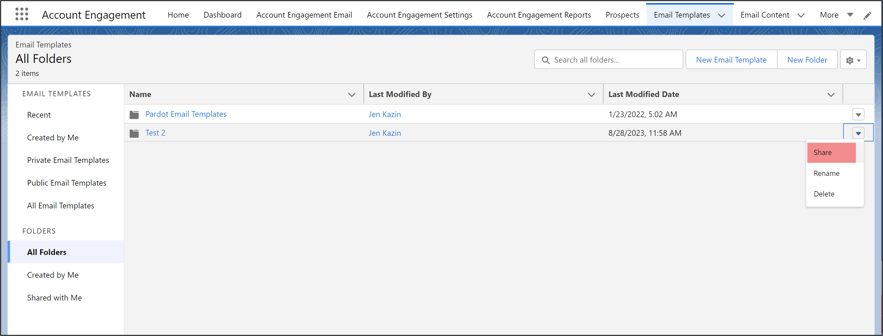
Task: Select Shared with Me
Action: [x=54, y=298]
